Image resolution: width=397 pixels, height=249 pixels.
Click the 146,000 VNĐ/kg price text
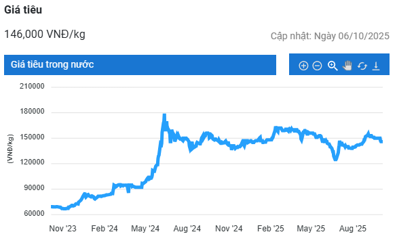[45, 34]
